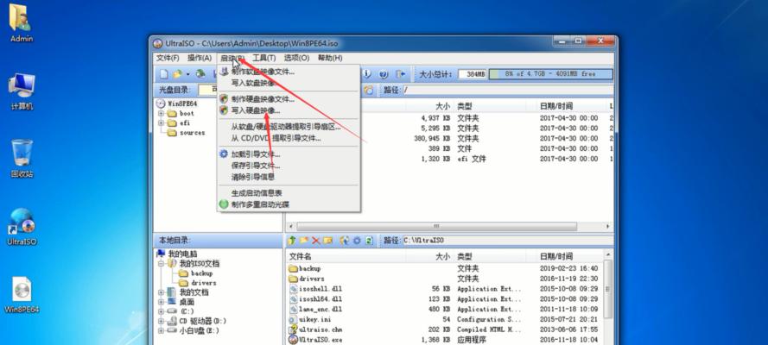Select the uikey.ini file row
The width and height of the screenshot is (768, 345).
[446, 319]
